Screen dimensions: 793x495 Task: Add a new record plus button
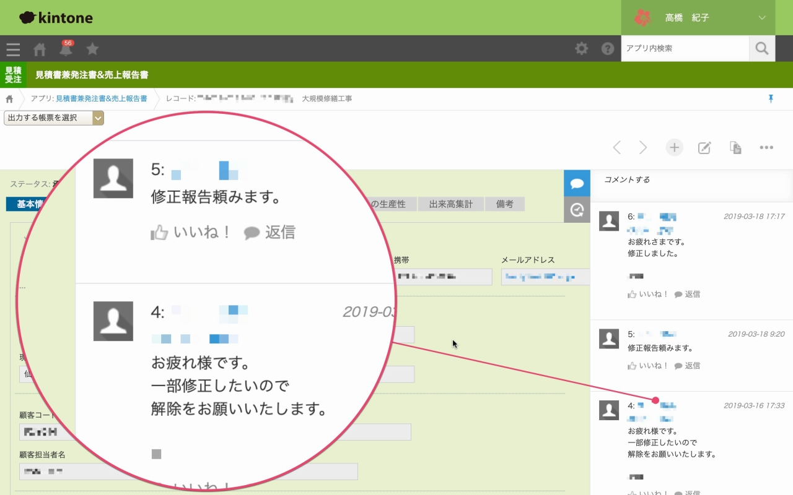tap(675, 147)
